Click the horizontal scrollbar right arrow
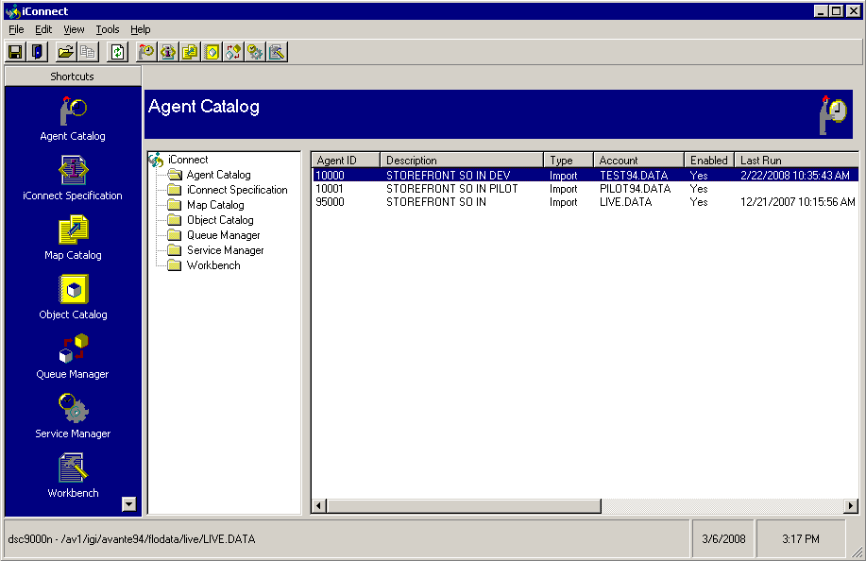866x561 pixels. 851,506
